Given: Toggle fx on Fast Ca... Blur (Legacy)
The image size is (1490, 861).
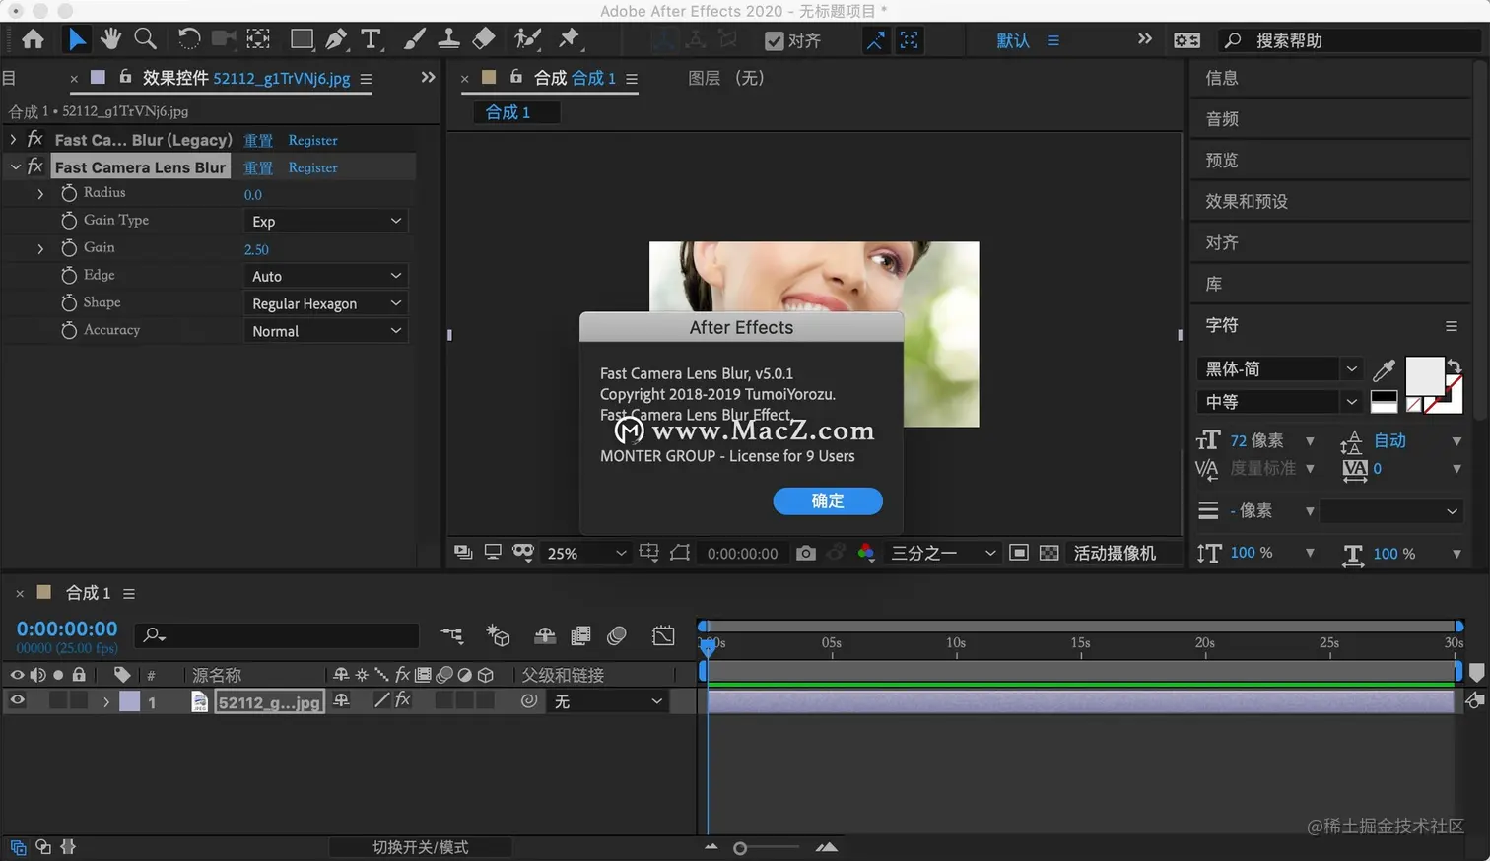Looking at the screenshot, I should click(35, 139).
